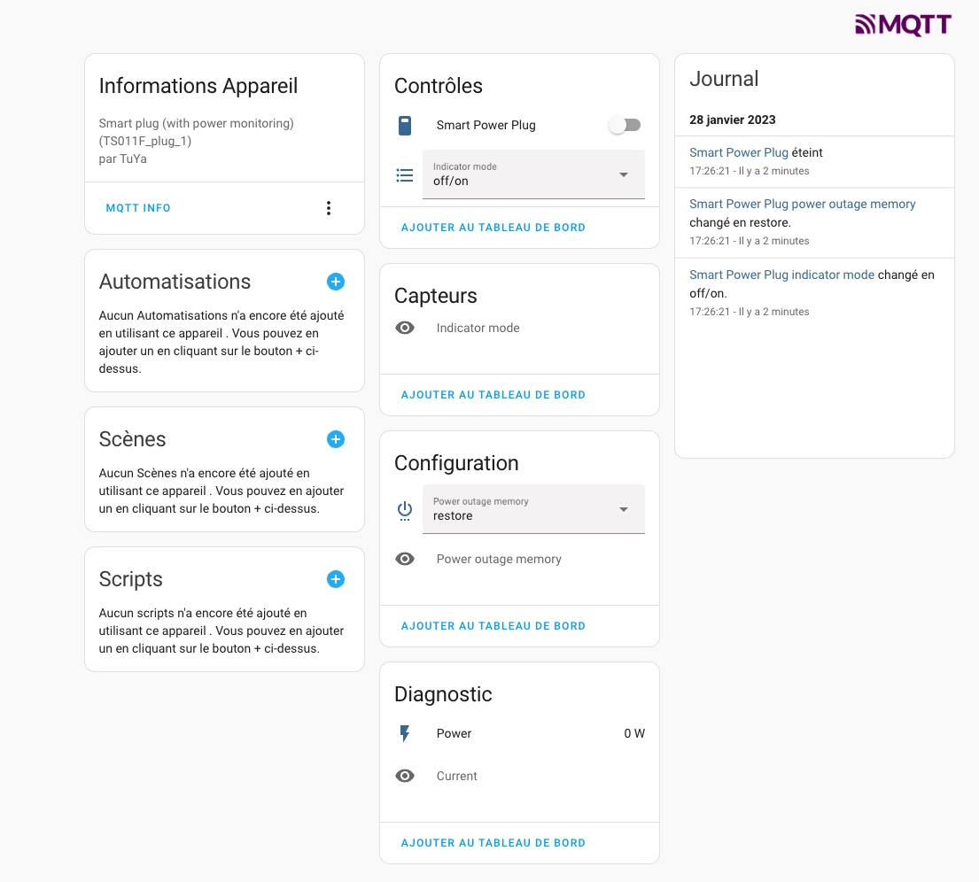Click the Indicator mode list icon
Screen dimensions: 979x882
405,175
